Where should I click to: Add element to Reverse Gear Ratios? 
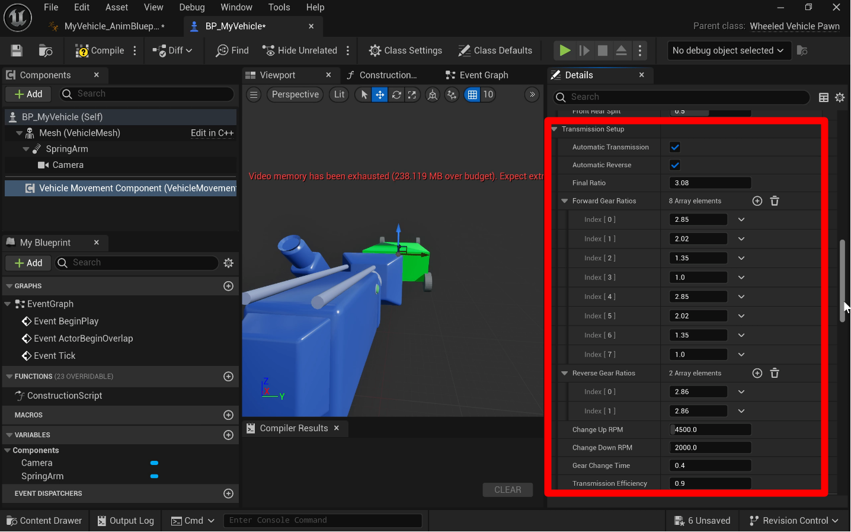[x=757, y=373]
